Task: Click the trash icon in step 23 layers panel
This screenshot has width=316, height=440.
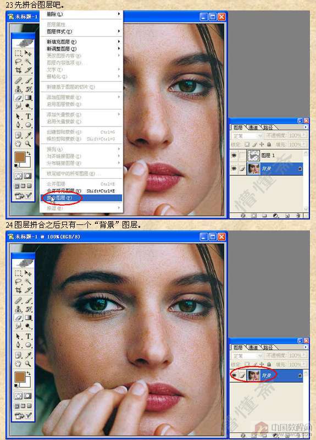Action: 298,216
